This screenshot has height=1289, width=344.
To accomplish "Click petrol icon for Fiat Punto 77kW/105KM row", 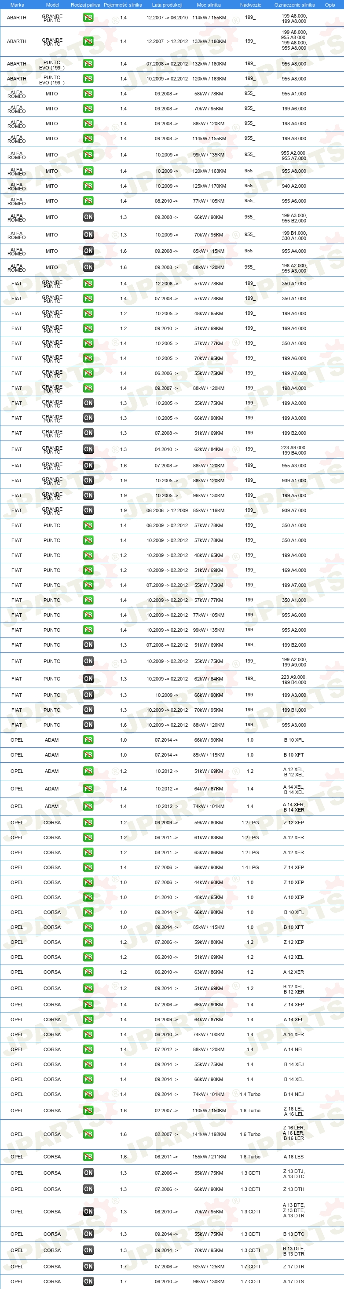I will (x=88, y=615).
